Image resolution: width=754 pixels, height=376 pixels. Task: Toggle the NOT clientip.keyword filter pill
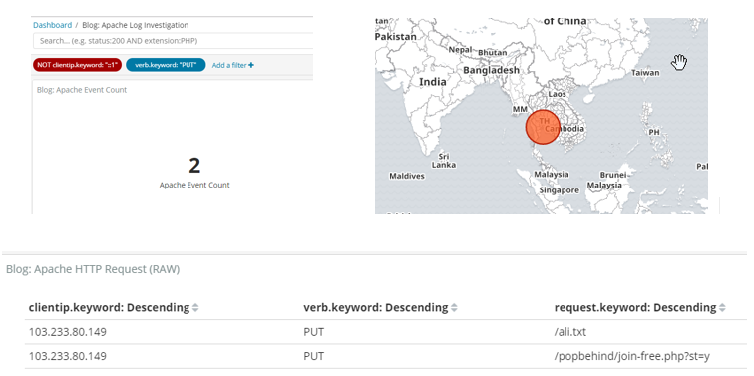(76, 65)
